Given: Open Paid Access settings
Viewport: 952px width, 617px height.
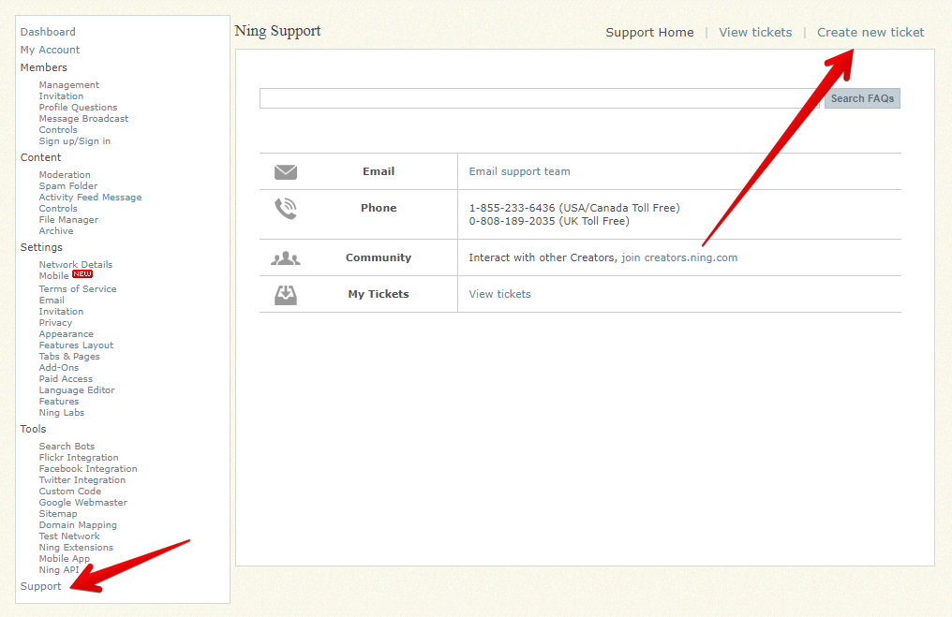Looking at the screenshot, I should (67, 379).
